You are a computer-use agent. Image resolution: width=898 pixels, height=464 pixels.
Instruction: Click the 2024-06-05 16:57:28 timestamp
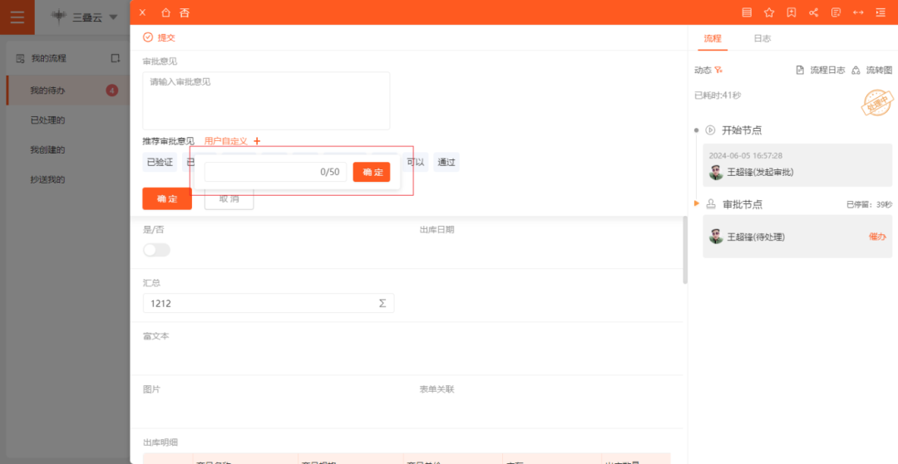coord(746,155)
